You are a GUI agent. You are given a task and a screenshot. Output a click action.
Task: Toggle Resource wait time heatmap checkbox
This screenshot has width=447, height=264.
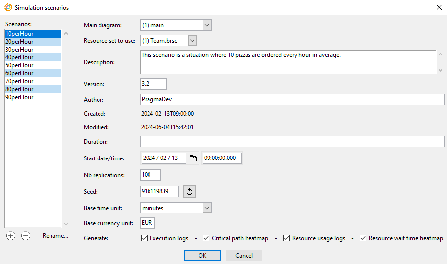(x=363, y=238)
